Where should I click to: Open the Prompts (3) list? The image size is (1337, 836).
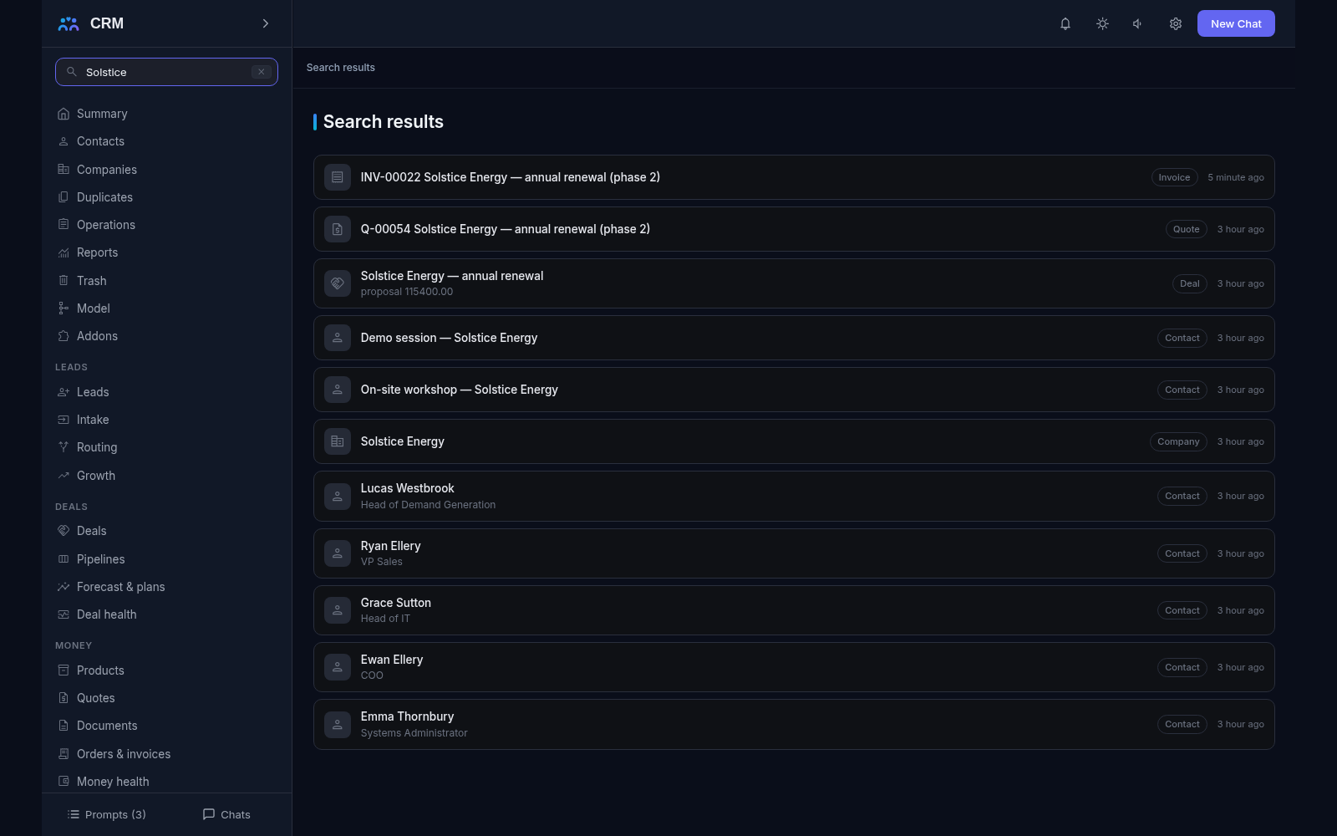(107, 814)
